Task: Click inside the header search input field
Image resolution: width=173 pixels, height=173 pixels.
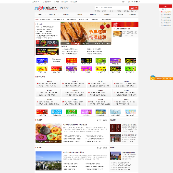Action: click(114, 8)
